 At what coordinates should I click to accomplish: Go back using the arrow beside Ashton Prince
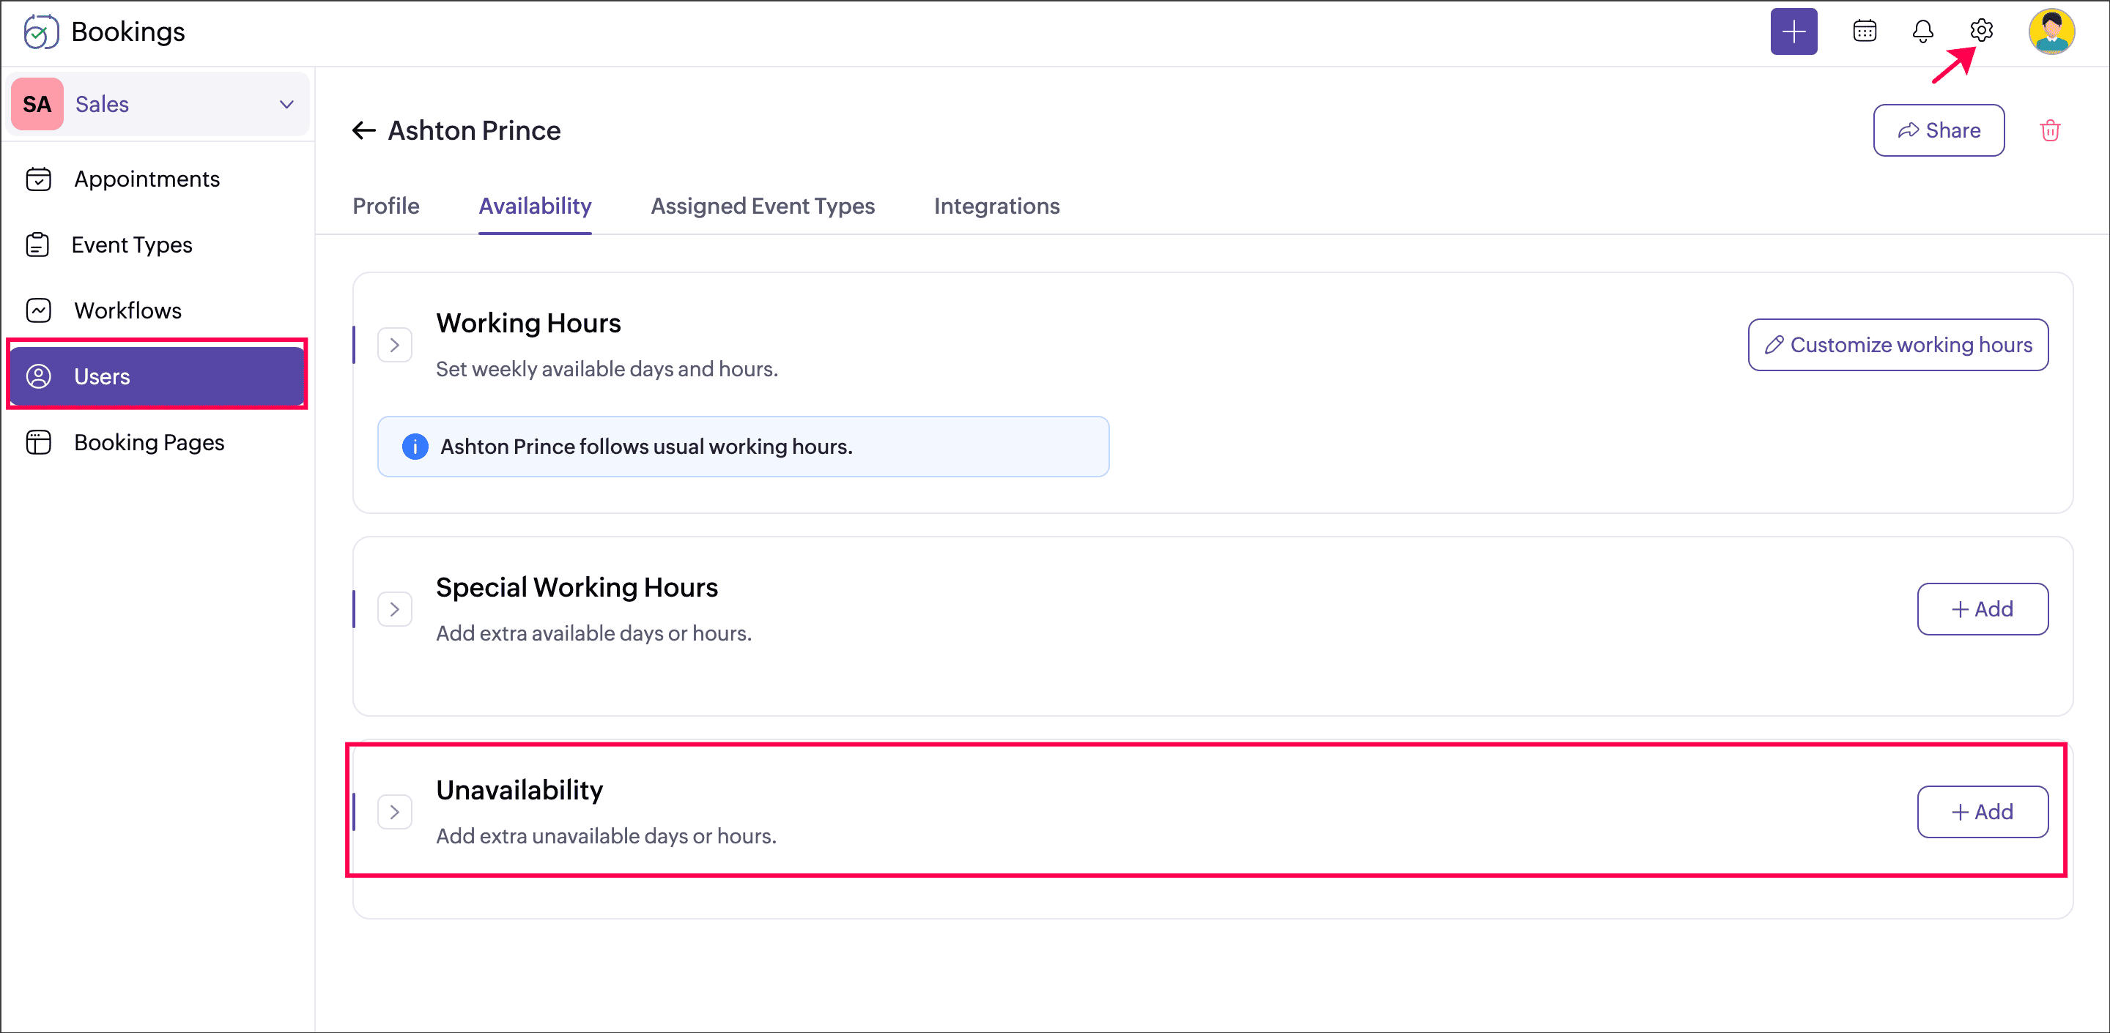pos(363,130)
